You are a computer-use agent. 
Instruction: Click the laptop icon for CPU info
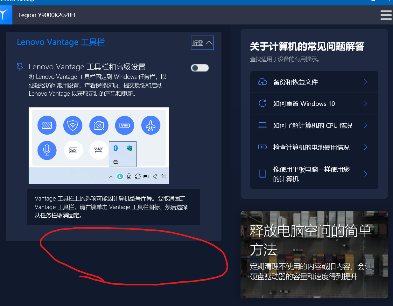(x=263, y=125)
